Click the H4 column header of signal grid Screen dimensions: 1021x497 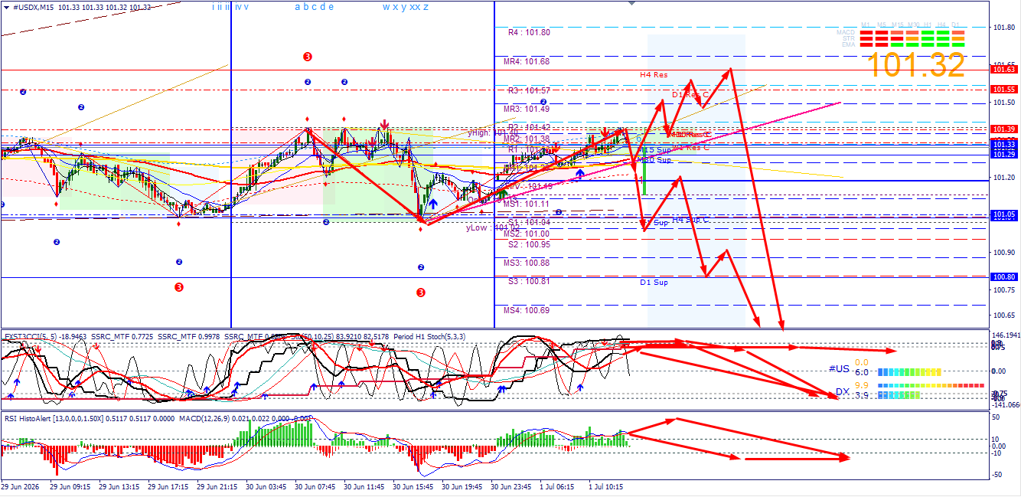(x=942, y=25)
